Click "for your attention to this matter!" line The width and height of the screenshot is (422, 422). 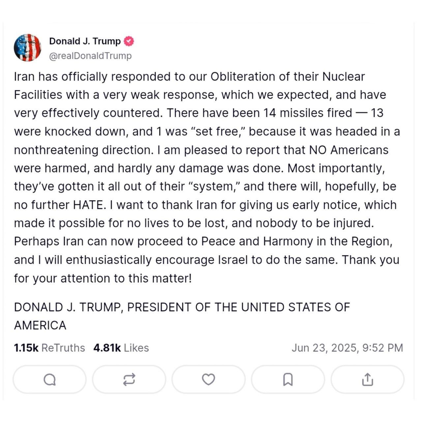point(103,278)
